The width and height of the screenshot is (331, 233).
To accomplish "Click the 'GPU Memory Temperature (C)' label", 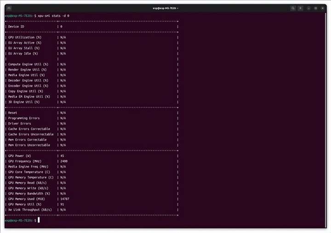I will [31, 178].
